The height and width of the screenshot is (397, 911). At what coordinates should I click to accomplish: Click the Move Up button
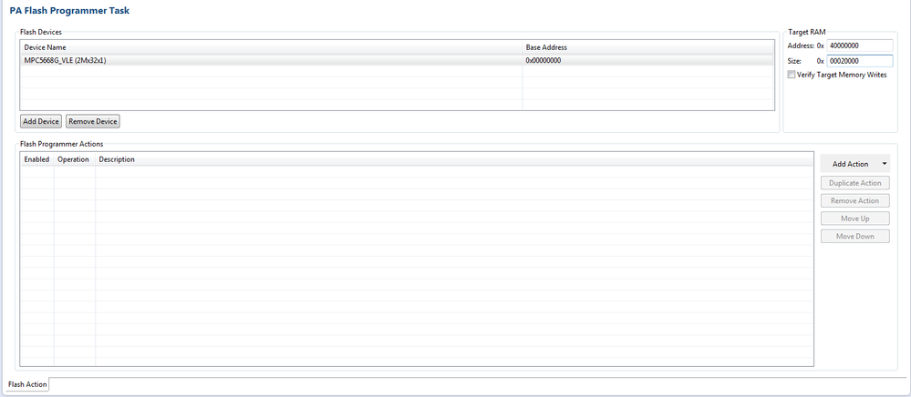tap(854, 219)
